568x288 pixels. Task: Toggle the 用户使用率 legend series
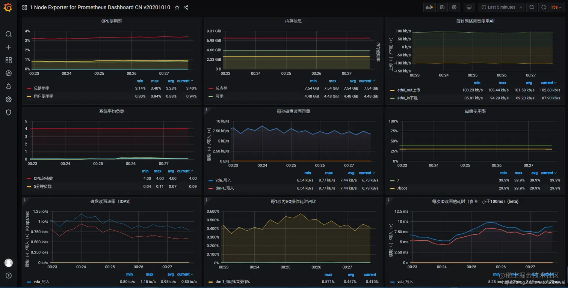pos(44,96)
